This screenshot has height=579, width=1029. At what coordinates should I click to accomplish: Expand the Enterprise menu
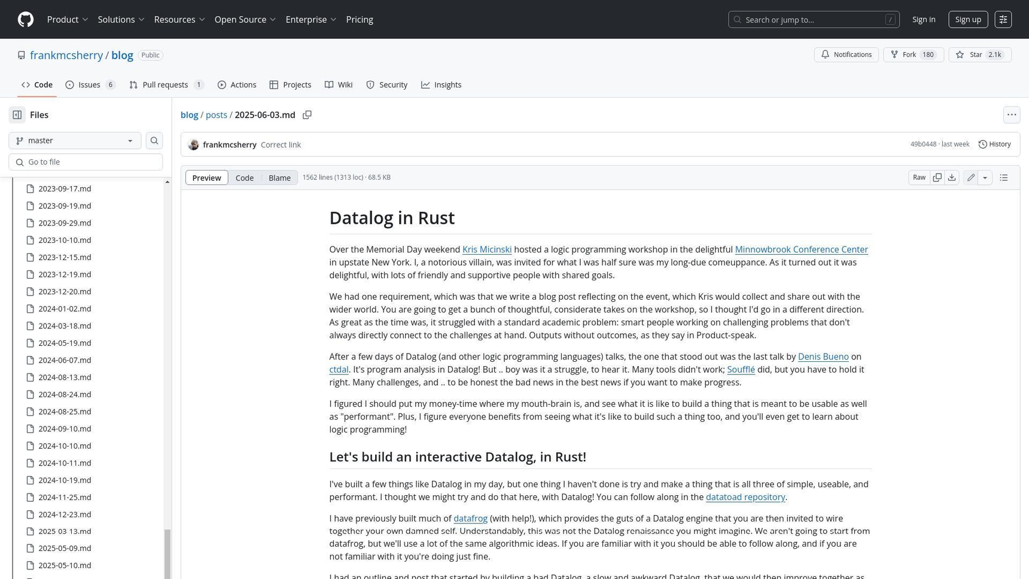(x=311, y=19)
